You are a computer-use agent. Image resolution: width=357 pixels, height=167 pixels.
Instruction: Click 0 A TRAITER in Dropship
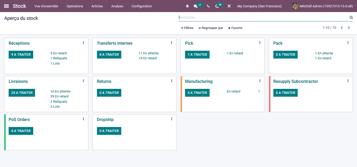pos(109,131)
